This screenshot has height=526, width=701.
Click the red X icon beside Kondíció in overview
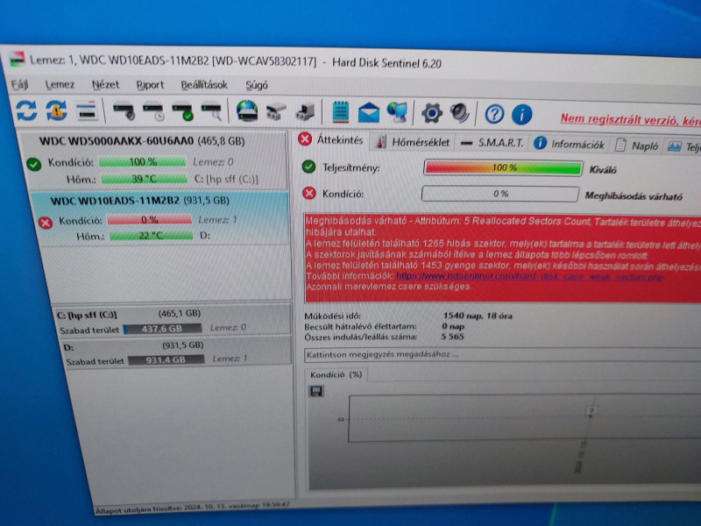click(x=309, y=193)
